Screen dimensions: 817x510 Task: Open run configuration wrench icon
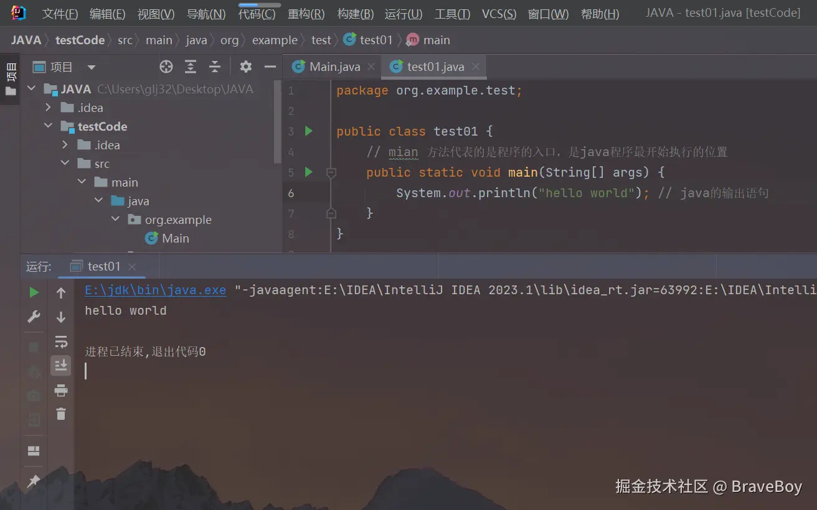point(34,317)
